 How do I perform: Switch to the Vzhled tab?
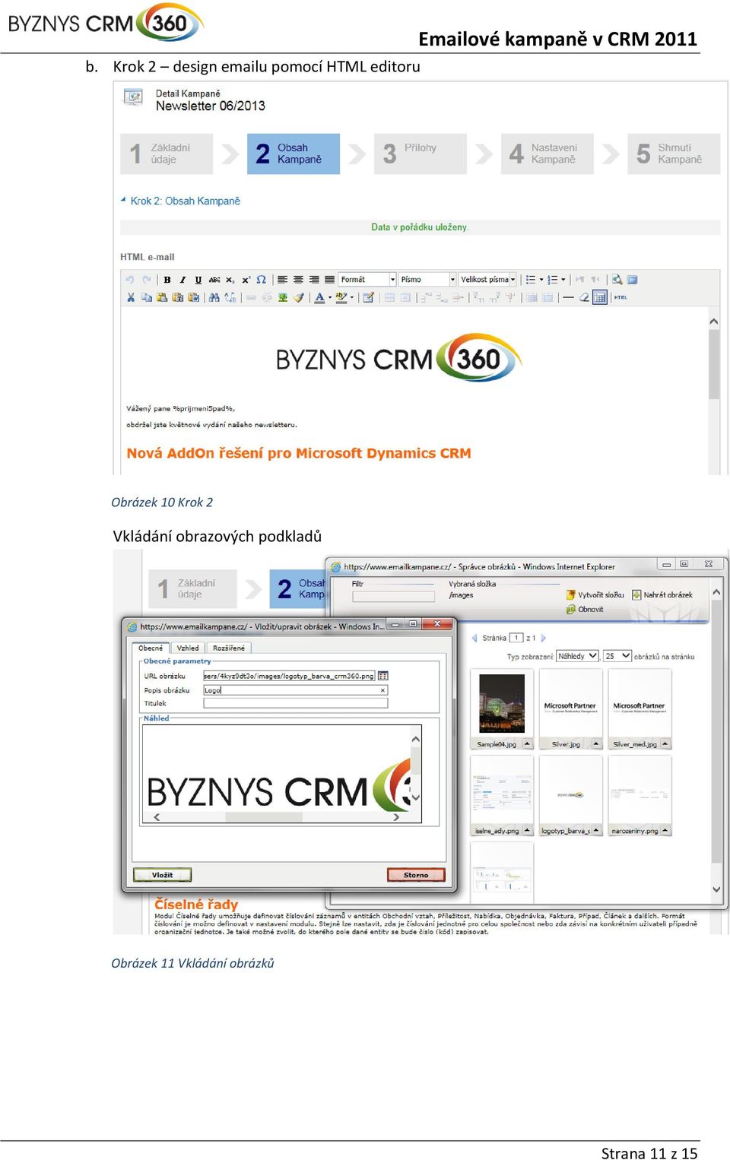[188, 648]
